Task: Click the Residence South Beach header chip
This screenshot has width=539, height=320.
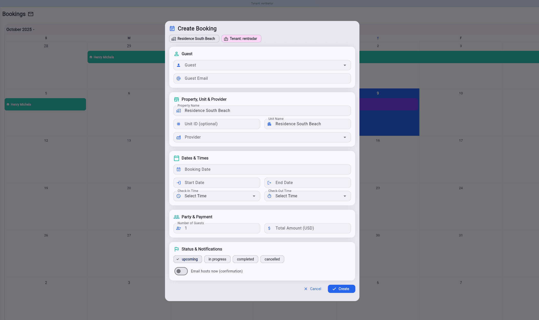Action: point(194,39)
